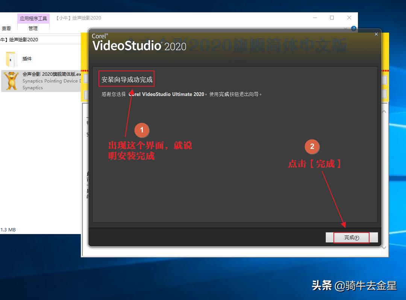Close the VideoStudio installer dialog
Image resolution: width=406 pixels, height=300 pixels.
(376, 34)
